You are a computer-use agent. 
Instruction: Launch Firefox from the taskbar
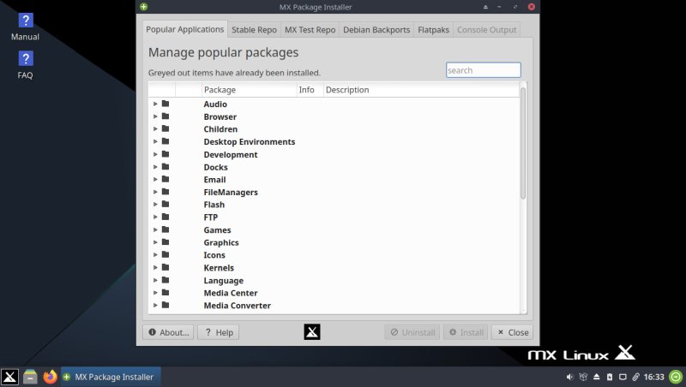pos(51,377)
